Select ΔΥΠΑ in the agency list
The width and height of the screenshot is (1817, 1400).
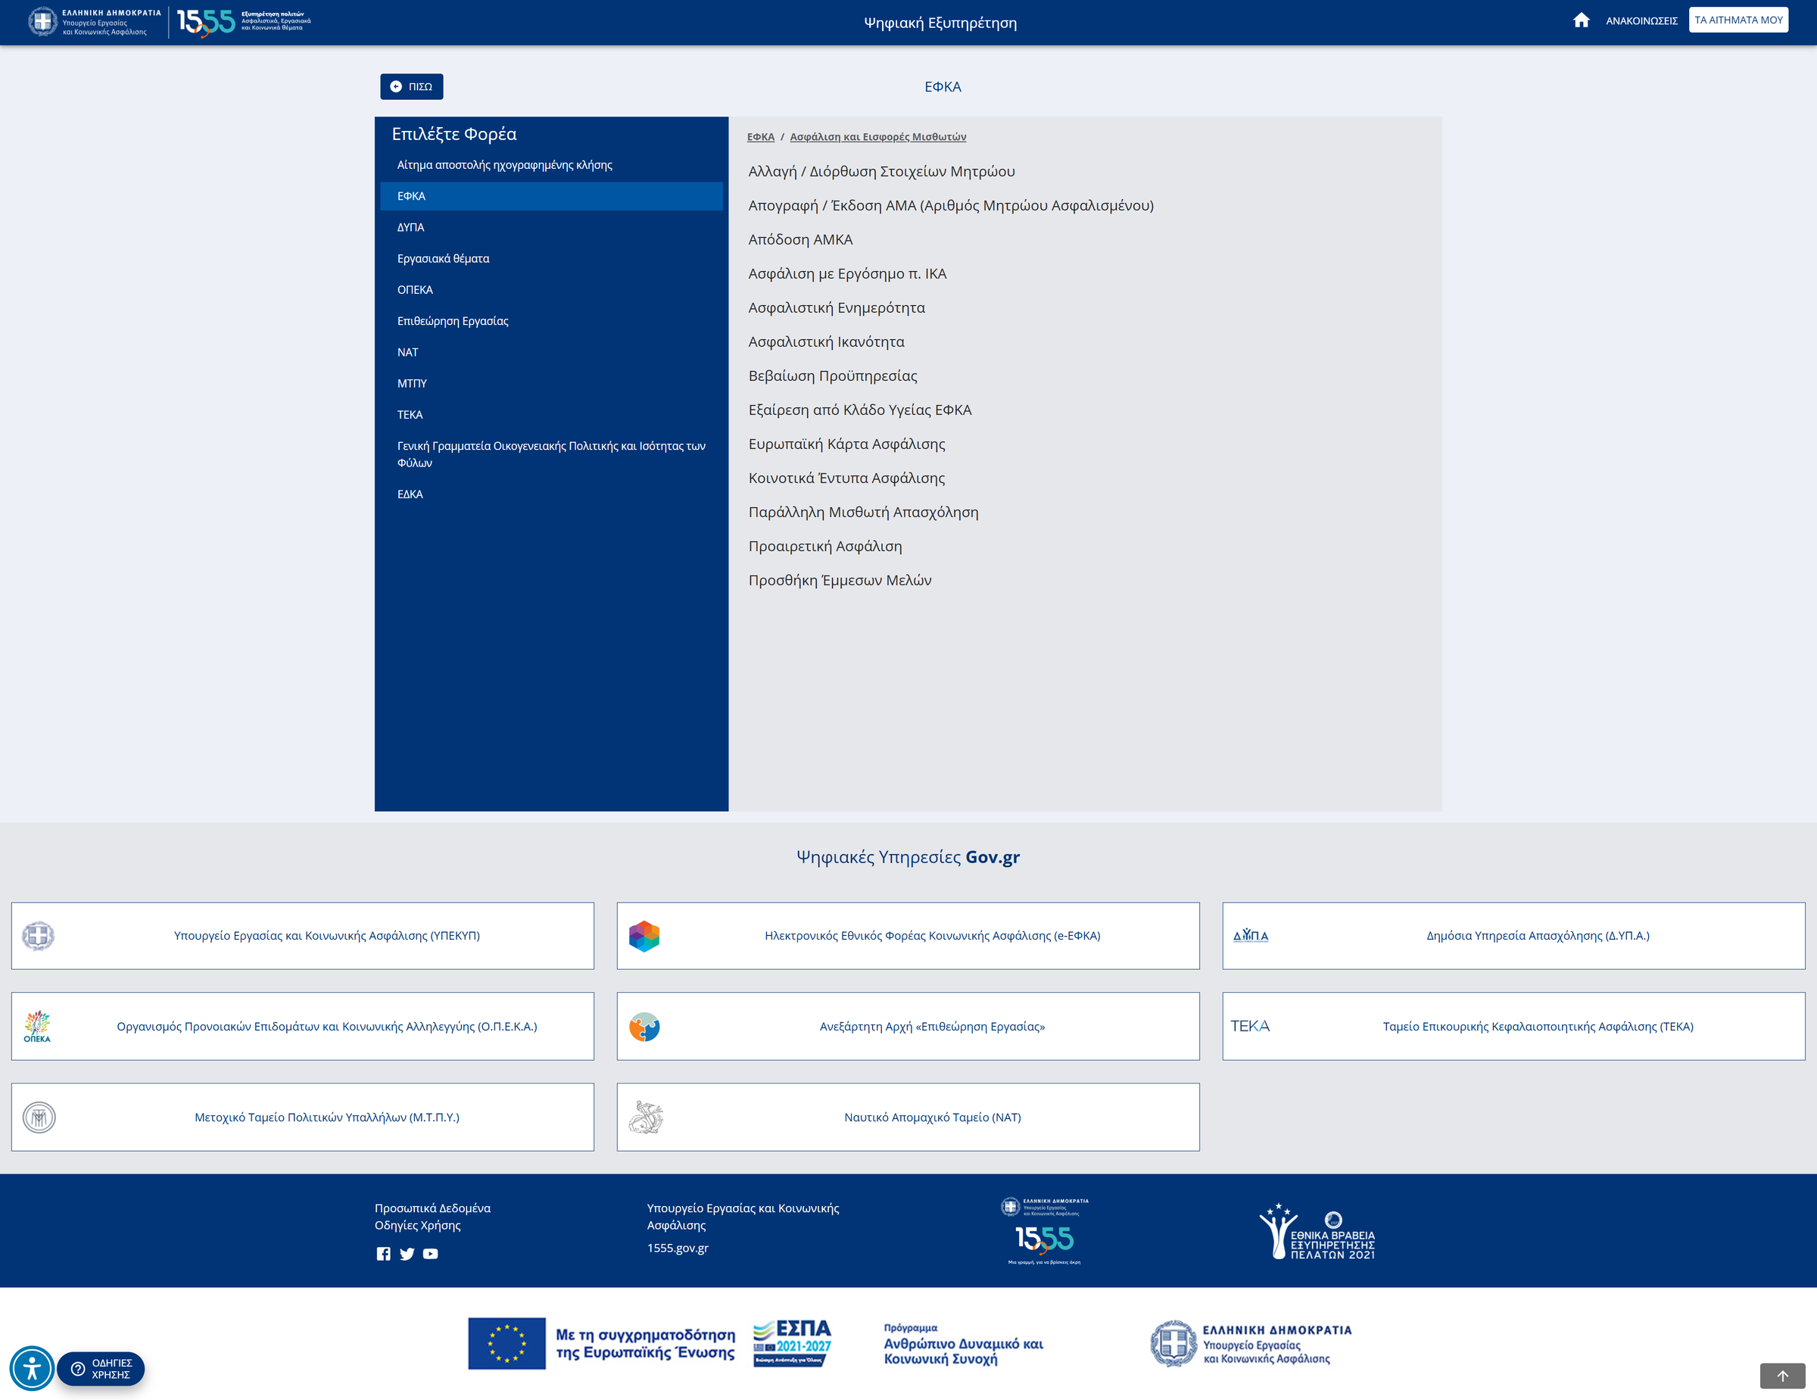tap(550, 227)
